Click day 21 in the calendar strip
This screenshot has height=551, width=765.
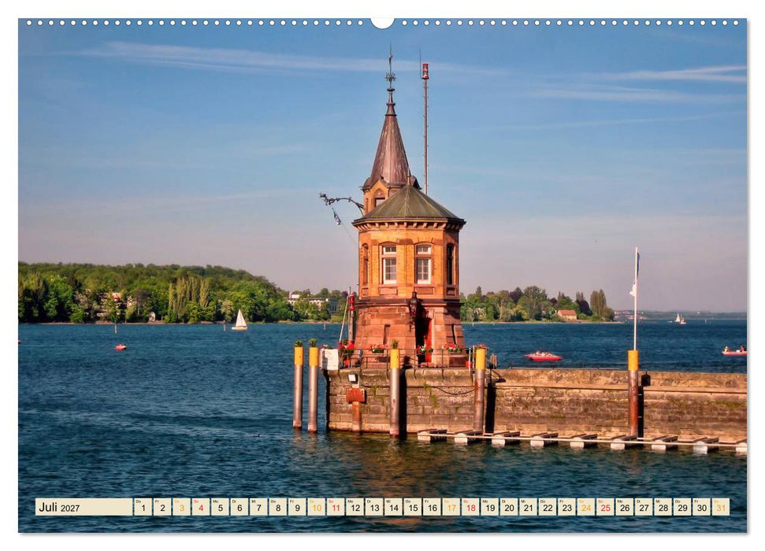click(529, 507)
